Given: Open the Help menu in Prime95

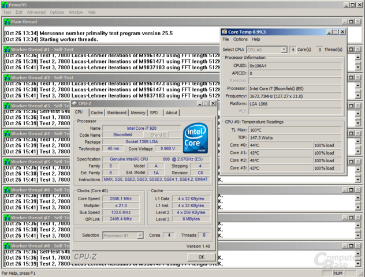Looking at the screenshot, I should point(91,12).
